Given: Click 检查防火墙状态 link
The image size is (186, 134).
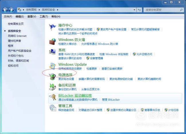Looking at the screenshot, I should tap(68, 44).
